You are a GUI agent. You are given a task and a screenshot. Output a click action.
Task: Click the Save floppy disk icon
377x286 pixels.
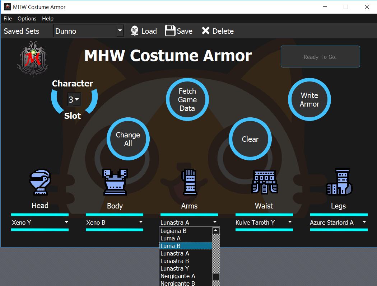(170, 31)
